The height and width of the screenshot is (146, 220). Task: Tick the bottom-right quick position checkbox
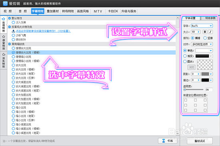205,110
